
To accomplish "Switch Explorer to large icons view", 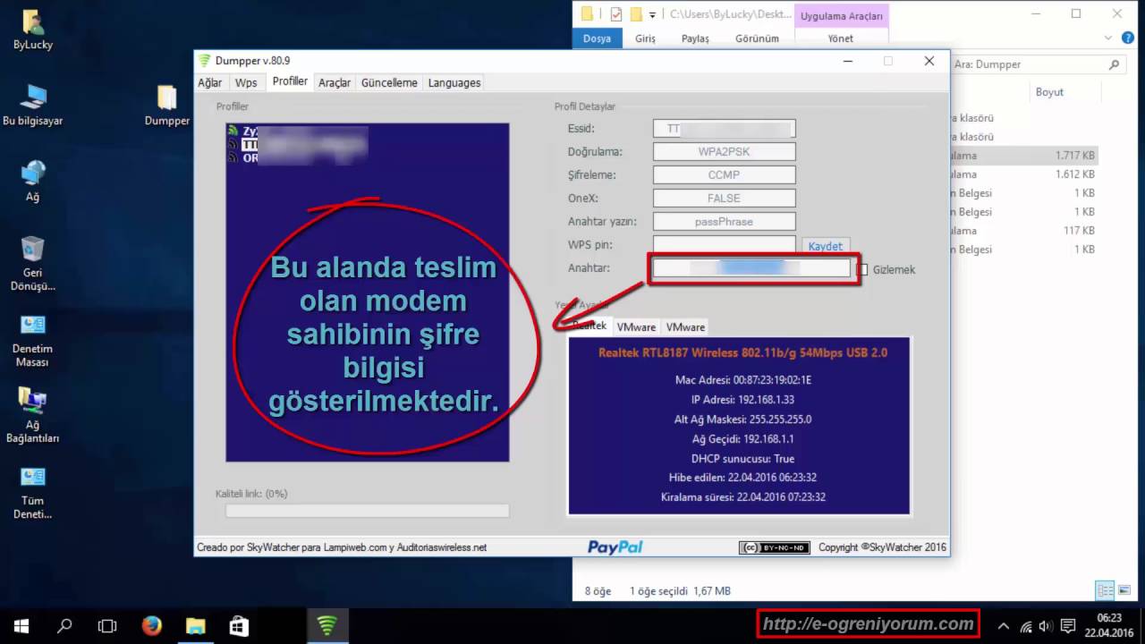I will pos(1124,590).
